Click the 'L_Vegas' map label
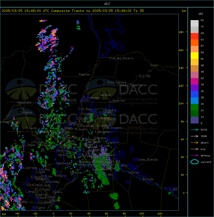The height and width of the screenshot is (217, 214). coord(30,145)
